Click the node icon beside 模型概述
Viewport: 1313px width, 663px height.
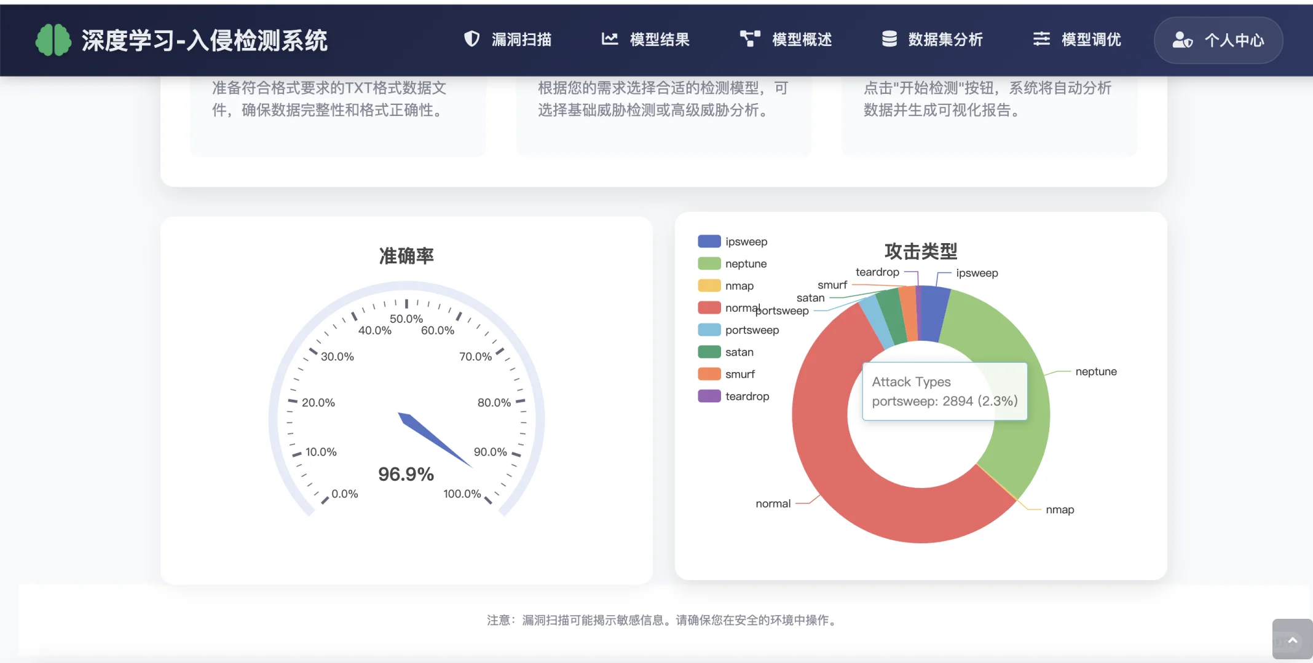pos(749,39)
